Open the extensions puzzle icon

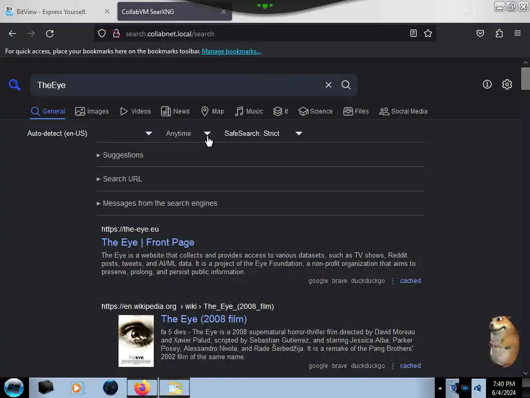(499, 33)
